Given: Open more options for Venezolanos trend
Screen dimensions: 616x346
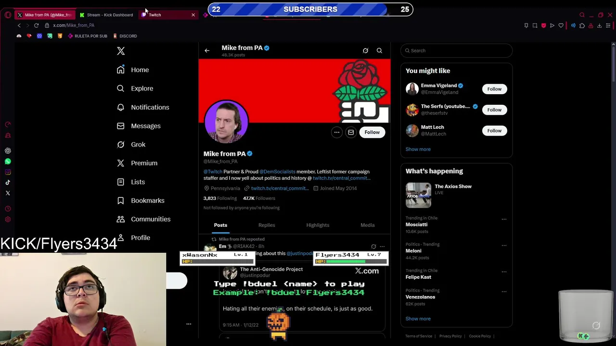Looking at the screenshot, I should pyautogui.click(x=504, y=291).
